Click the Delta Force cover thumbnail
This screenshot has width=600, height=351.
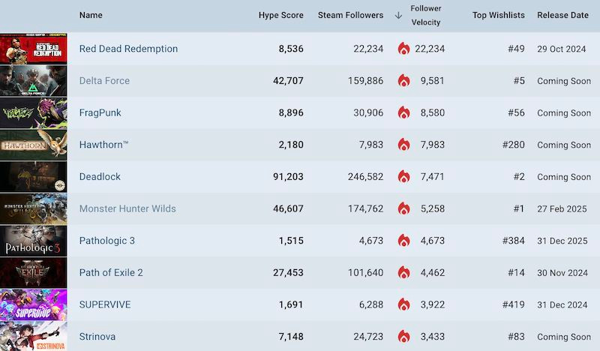33,81
